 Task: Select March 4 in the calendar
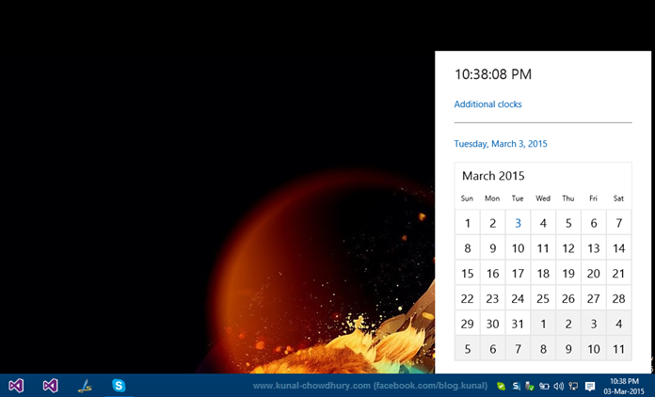[543, 223]
